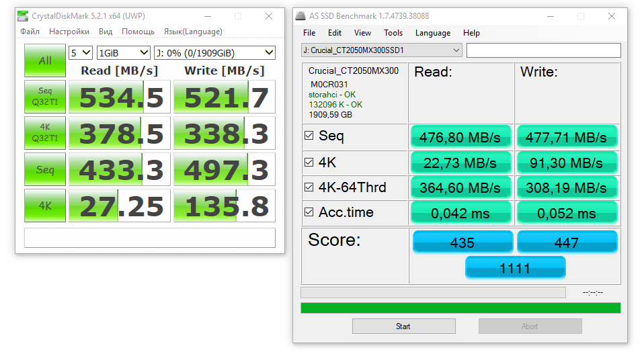Click the Abort button in AS SSD Benchmark
The image size is (644, 358).
click(530, 326)
